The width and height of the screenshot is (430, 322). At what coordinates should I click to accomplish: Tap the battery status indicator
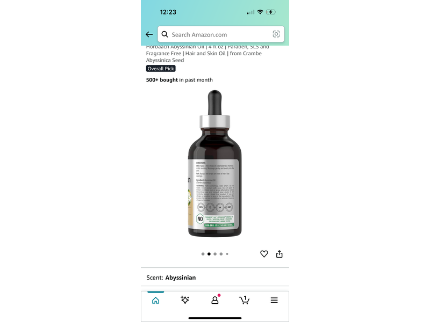point(271,12)
